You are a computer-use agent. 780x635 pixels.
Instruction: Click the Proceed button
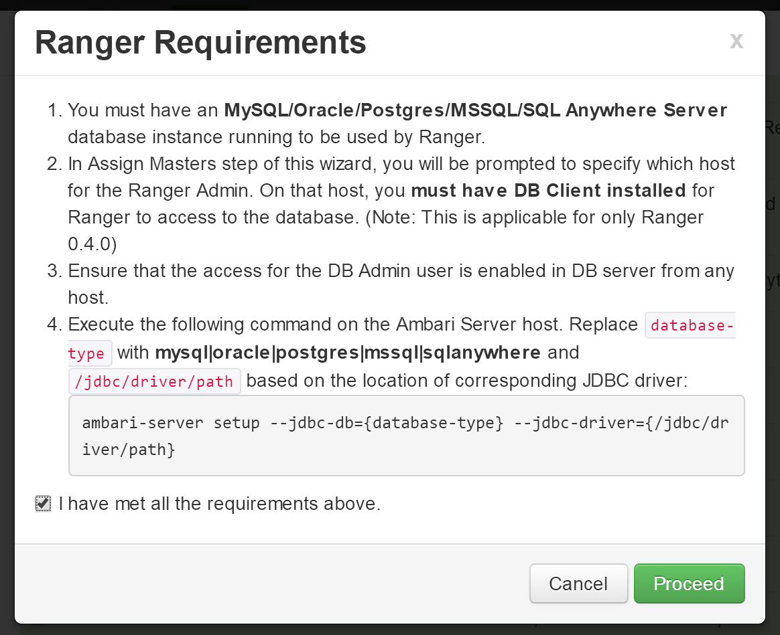point(689,583)
